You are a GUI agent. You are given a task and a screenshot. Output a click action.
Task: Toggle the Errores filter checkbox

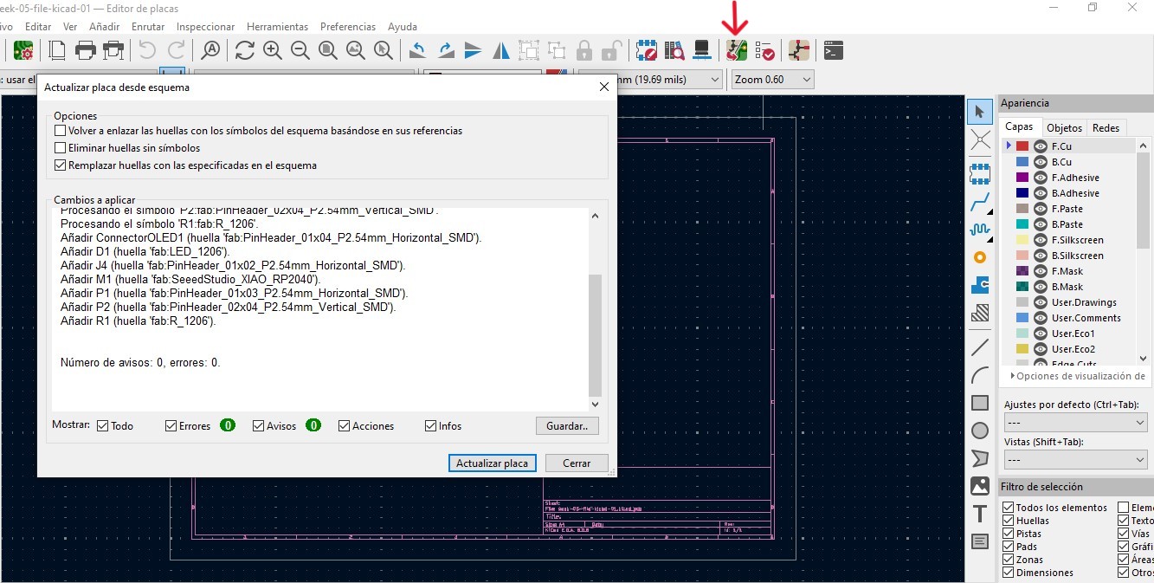(x=171, y=425)
